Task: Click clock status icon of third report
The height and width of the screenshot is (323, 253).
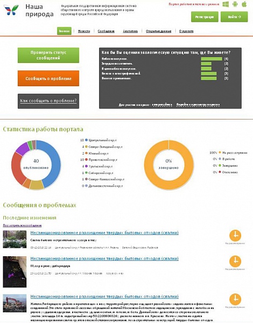Action: 235,299
